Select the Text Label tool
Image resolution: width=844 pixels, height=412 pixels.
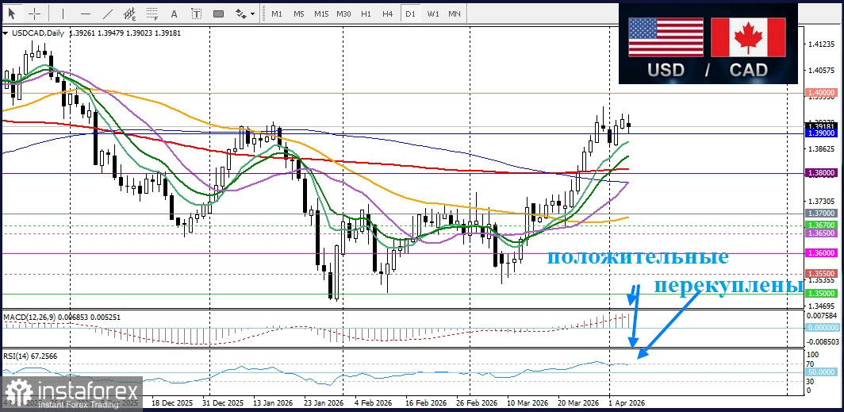click(x=196, y=13)
